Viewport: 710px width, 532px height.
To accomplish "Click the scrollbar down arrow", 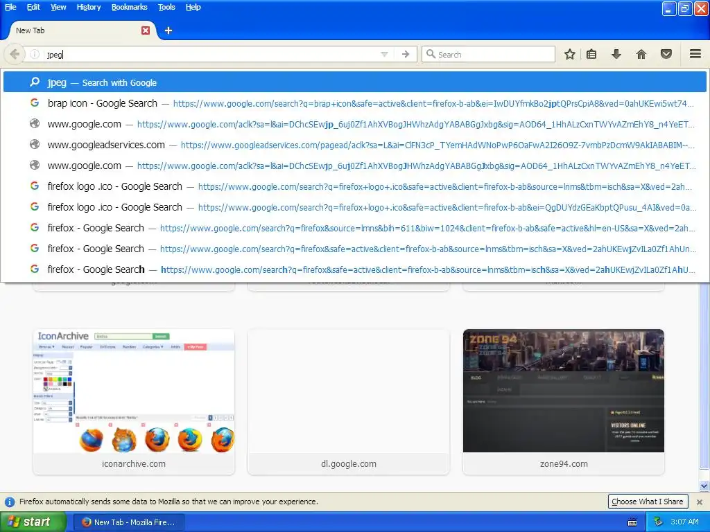I will 704,486.
